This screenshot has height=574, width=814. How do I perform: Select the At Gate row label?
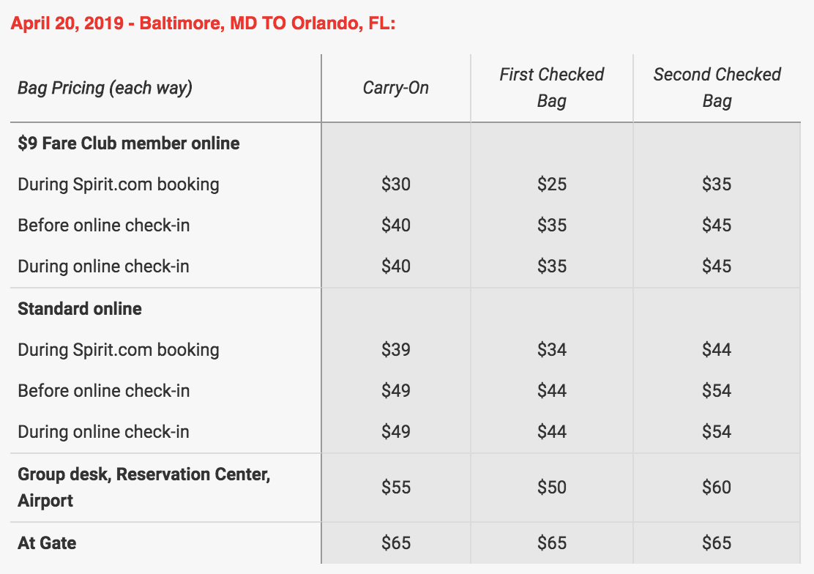[47, 543]
